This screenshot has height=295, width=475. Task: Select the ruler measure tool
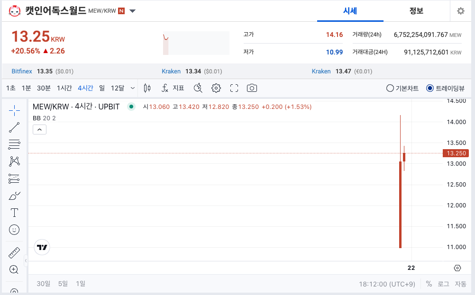(14, 253)
